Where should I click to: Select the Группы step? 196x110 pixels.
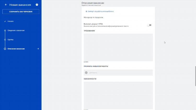point(10,40)
